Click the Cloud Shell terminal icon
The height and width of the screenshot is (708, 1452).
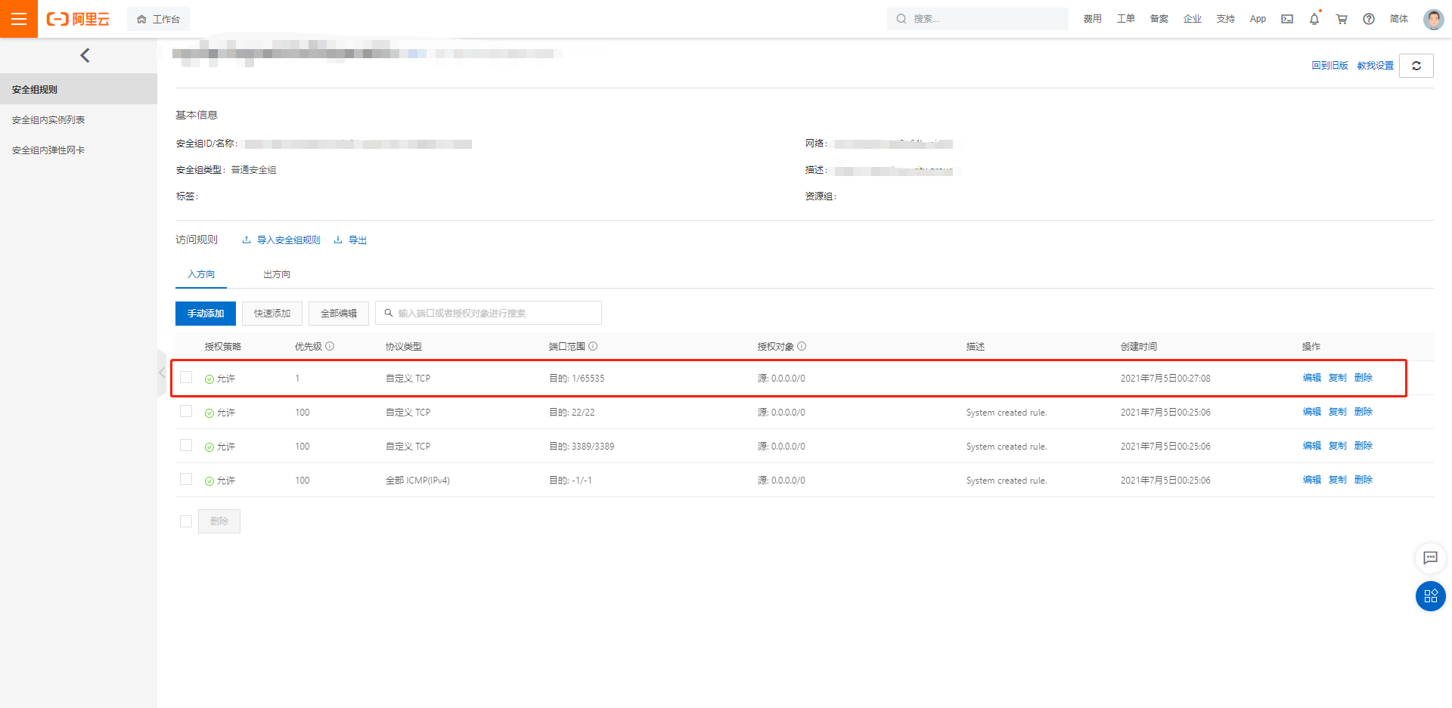(1287, 19)
